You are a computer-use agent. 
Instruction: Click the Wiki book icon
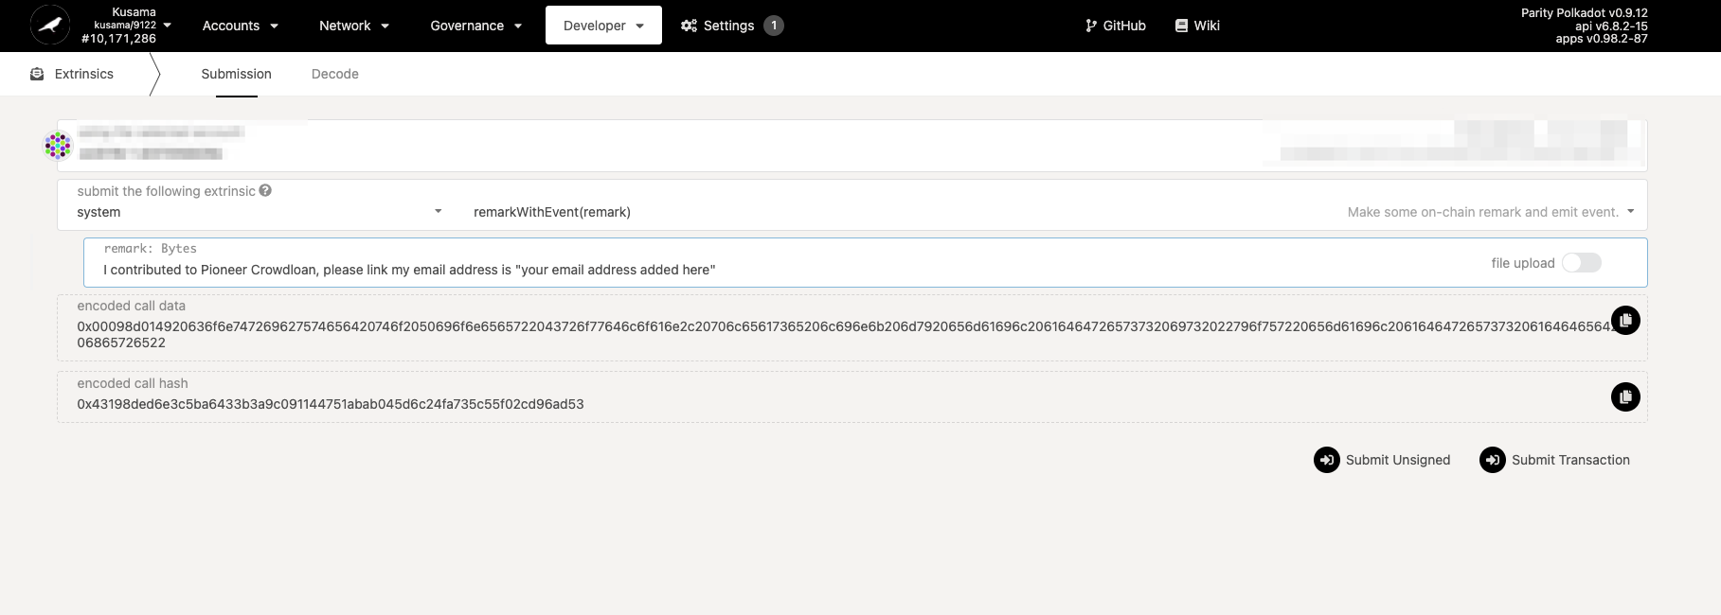click(x=1181, y=26)
